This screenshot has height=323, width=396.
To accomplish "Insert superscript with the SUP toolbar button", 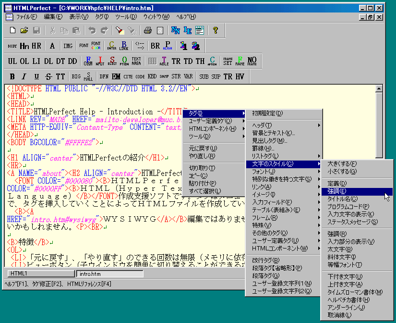I will coord(216,76).
